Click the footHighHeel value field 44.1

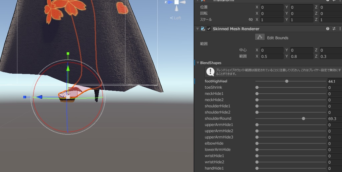(x=335, y=81)
